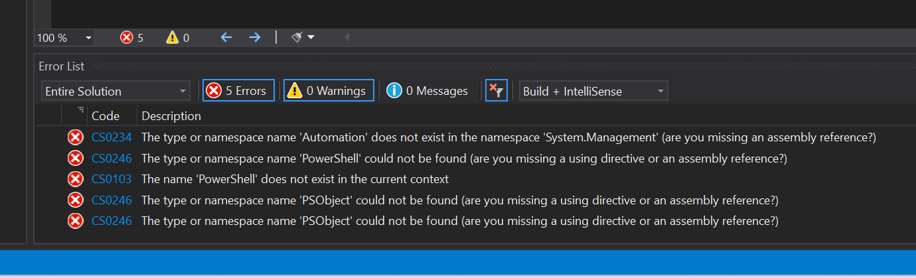Clear all filters in the Error List
Screen dimensions: 916x278
click(496, 91)
